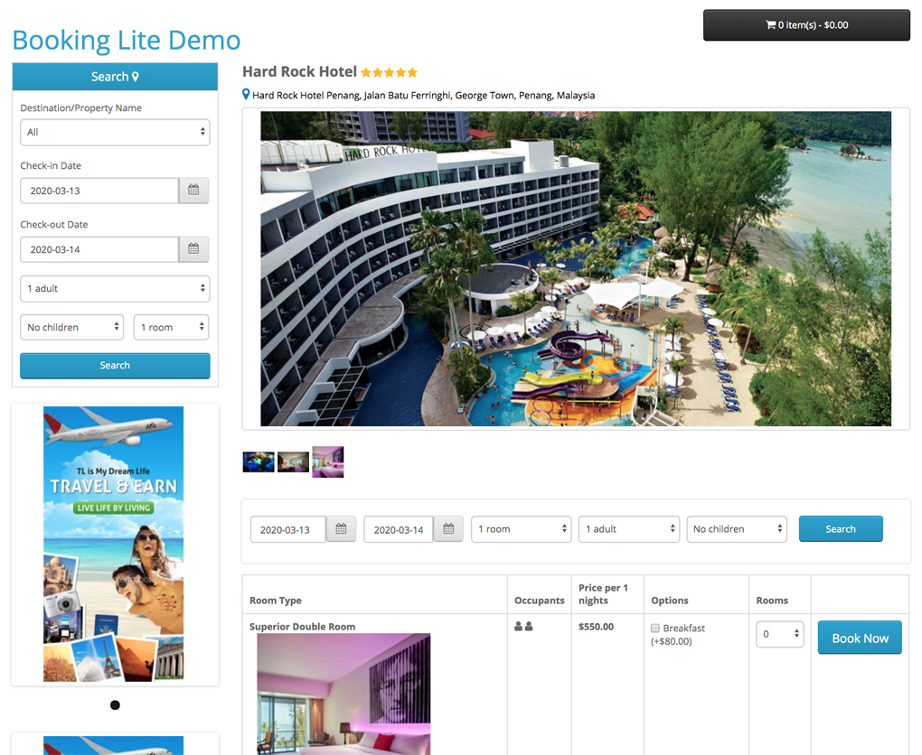922x755 pixels.
Task: Open the Rooms quantity selector showing 0
Action: tap(780, 634)
